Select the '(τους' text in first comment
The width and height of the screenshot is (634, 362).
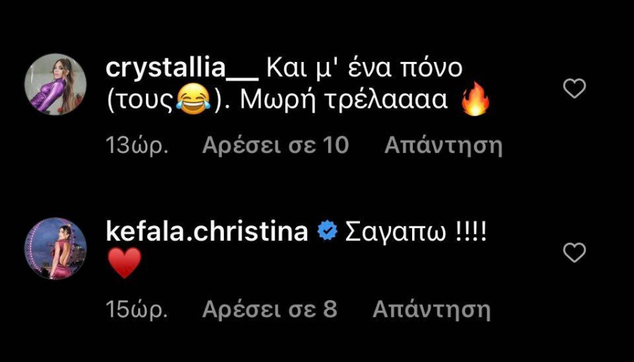[x=141, y=101]
